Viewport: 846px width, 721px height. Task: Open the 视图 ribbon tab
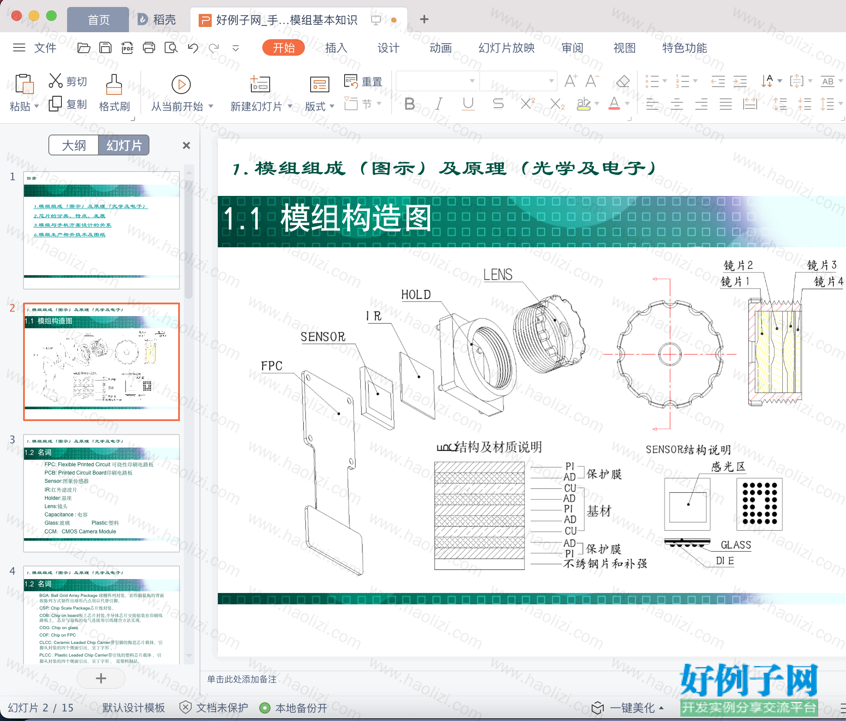(x=624, y=48)
